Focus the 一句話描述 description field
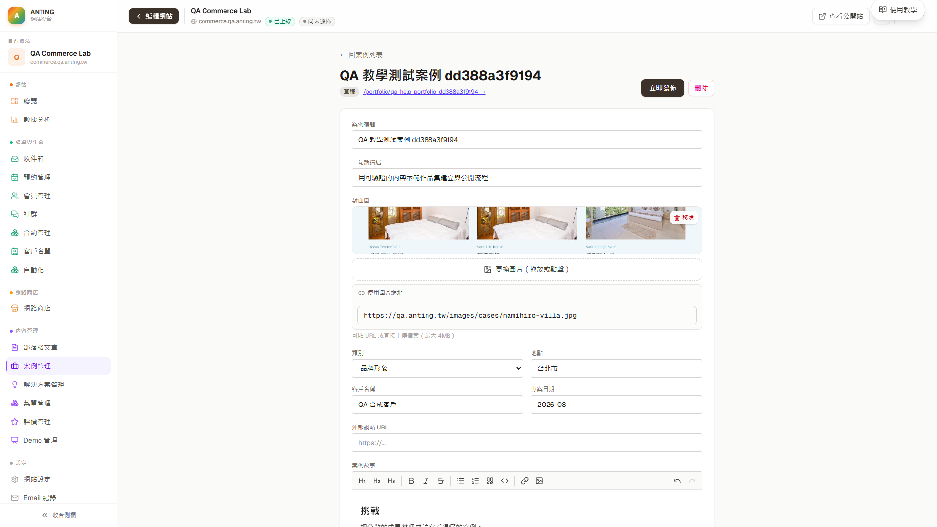The width and height of the screenshot is (937, 527). 527,178
